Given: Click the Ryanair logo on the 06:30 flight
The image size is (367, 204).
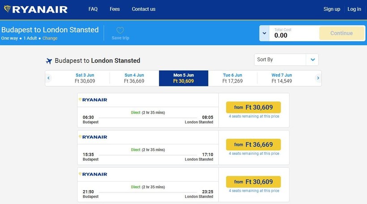Looking at the screenshot, I should pyautogui.click(x=93, y=100).
